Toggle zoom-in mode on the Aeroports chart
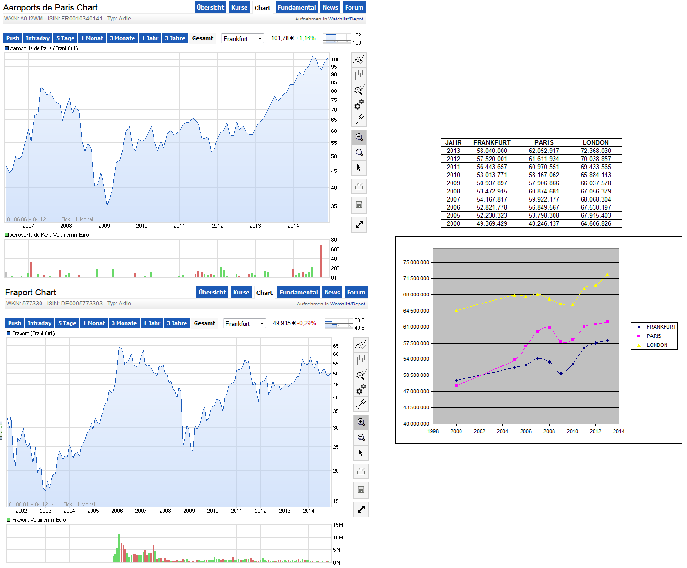The image size is (687, 568). 359,137
